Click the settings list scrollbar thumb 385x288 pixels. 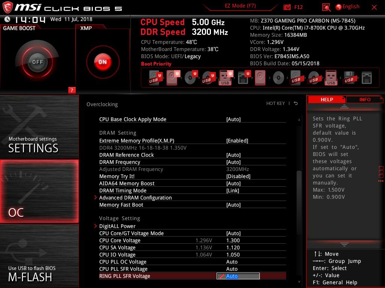[299, 202]
